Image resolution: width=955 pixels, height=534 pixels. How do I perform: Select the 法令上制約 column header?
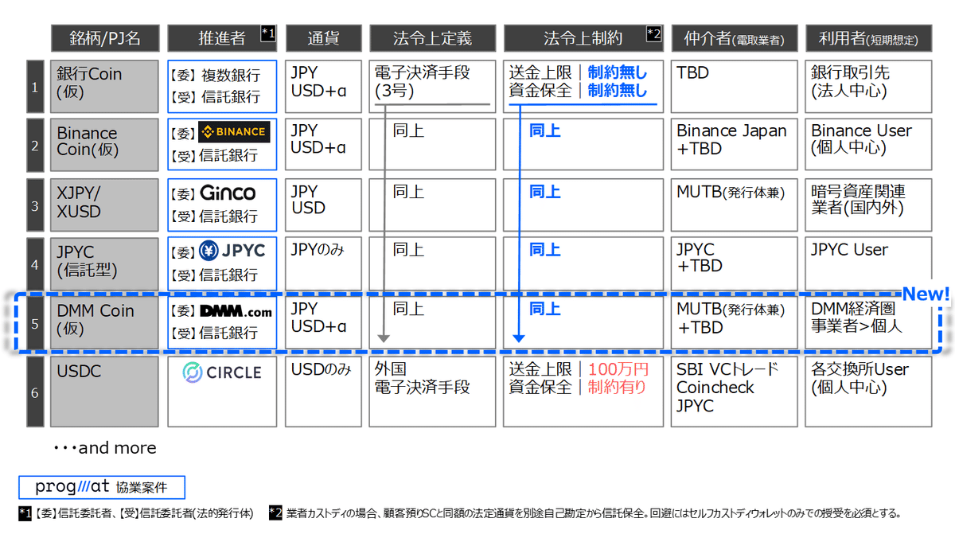pyautogui.click(x=583, y=38)
